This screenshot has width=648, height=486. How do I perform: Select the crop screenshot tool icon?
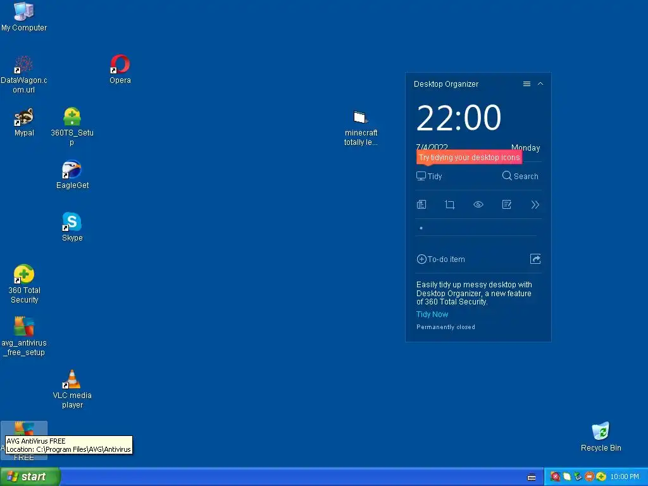(450, 204)
